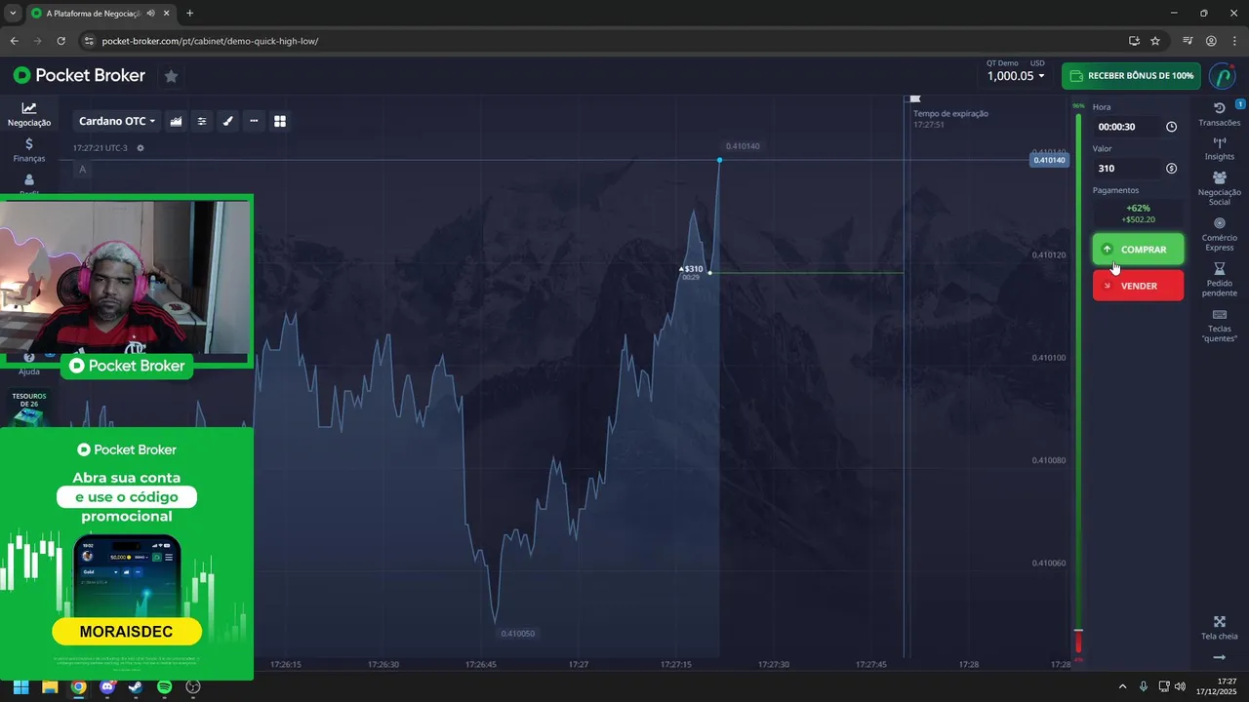Open the TESOUROS DE 26 promo
The height and width of the screenshot is (702, 1249).
[29, 409]
